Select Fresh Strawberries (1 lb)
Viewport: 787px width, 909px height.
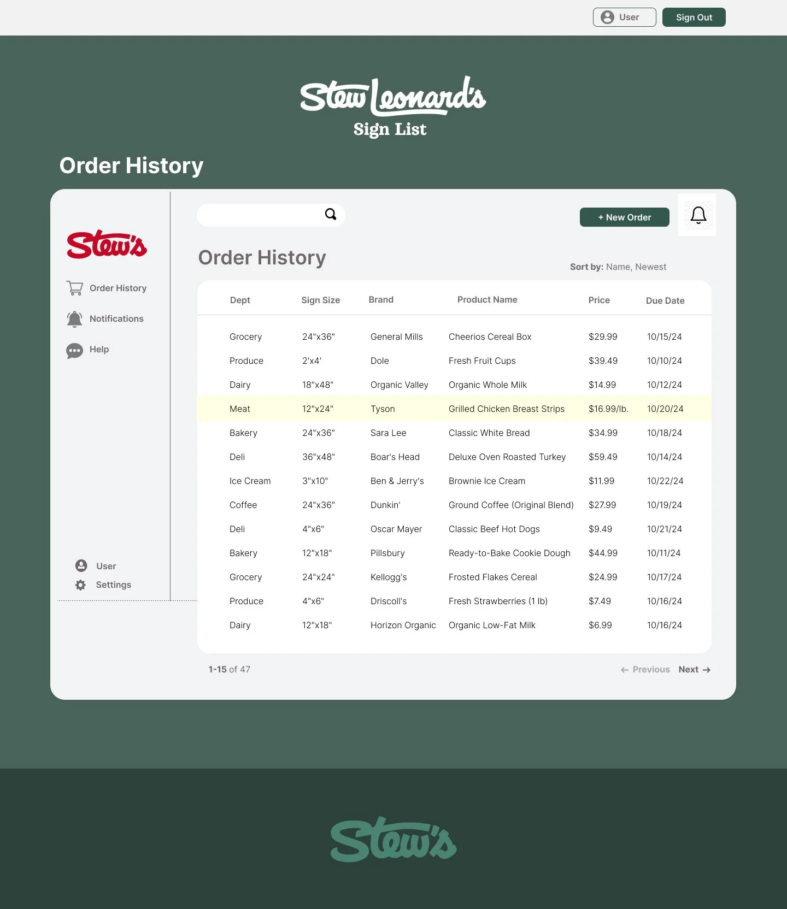pos(498,601)
